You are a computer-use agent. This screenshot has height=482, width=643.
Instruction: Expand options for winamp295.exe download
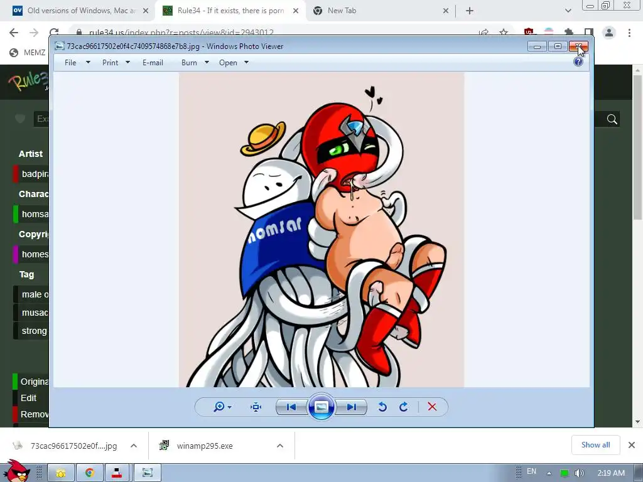point(280,446)
